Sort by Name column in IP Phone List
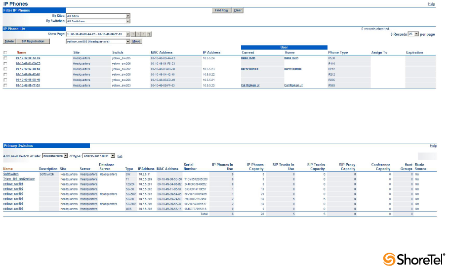This screenshot has width=451, height=268. (21, 53)
